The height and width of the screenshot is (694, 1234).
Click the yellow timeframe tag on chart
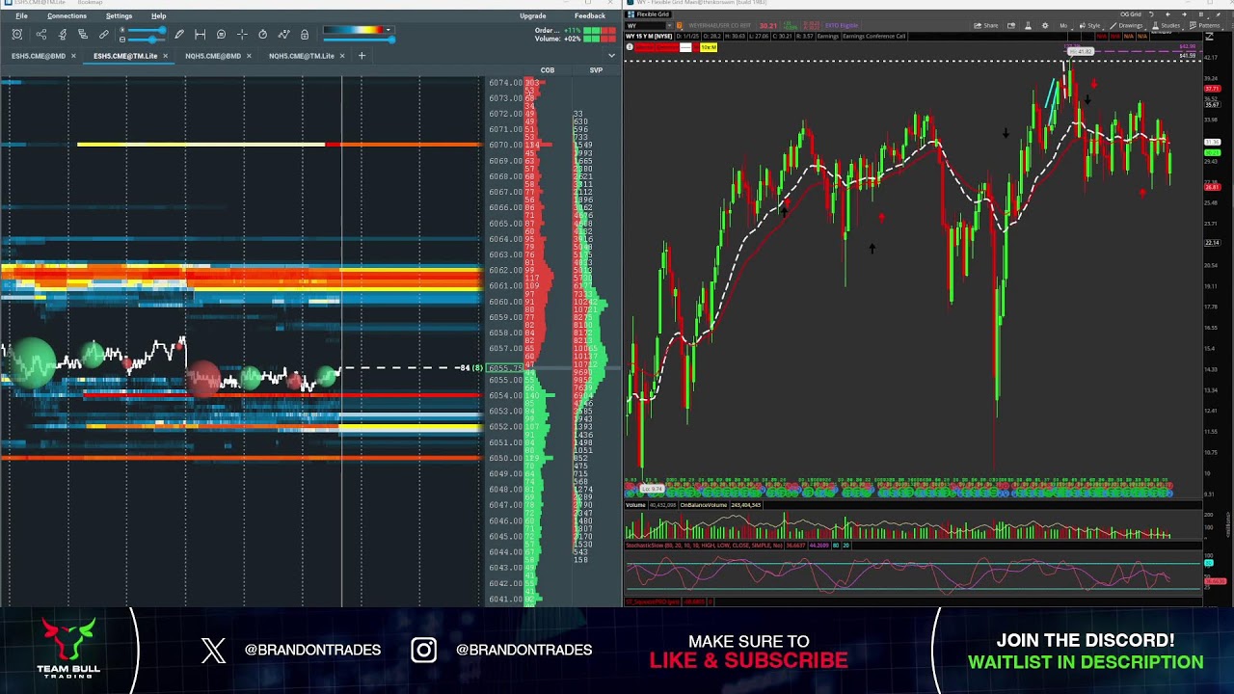point(709,47)
